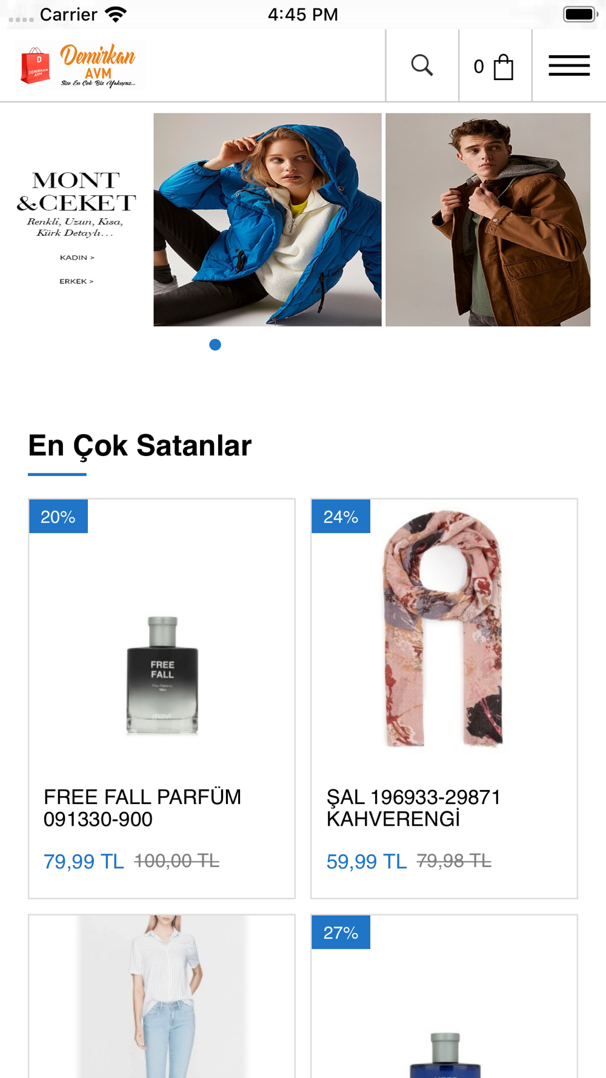
Task: Open the striped white shirt product image
Action: [162, 996]
